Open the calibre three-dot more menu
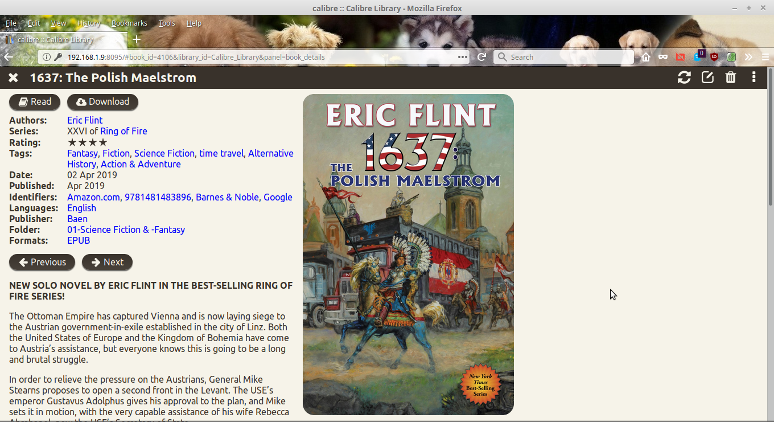This screenshot has width=774, height=422. [754, 77]
